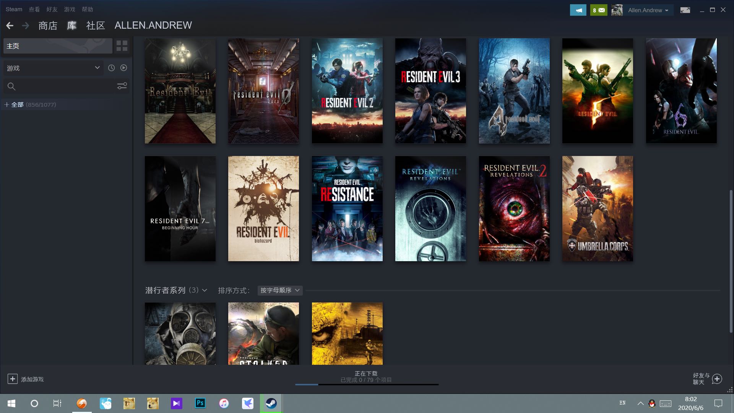This screenshot has width=734, height=413.
Task: Launch Photoshop from taskbar
Action: [200, 403]
